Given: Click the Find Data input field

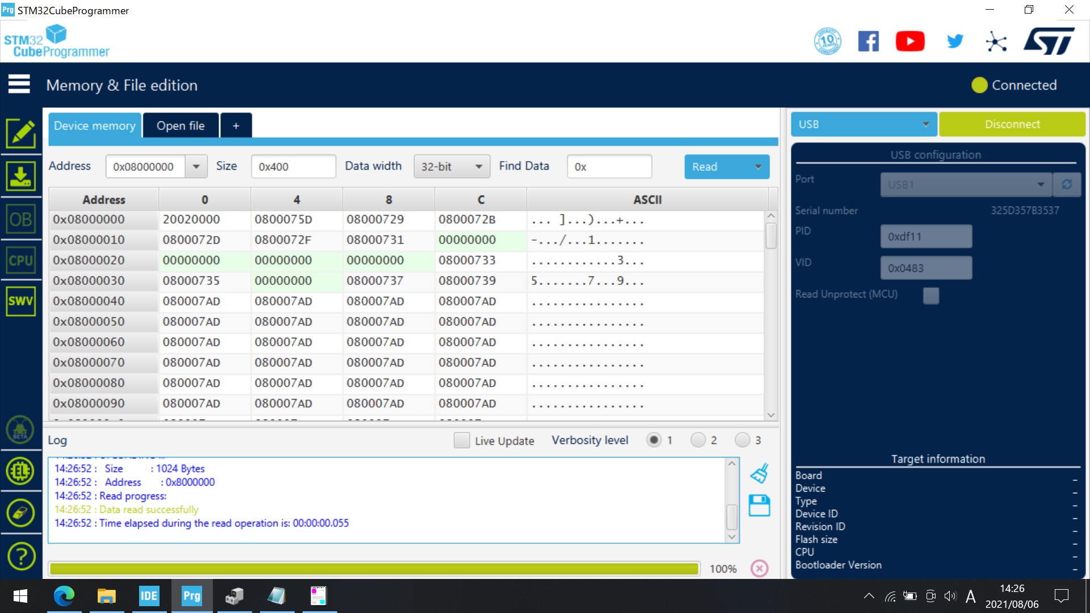Looking at the screenshot, I should [609, 166].
